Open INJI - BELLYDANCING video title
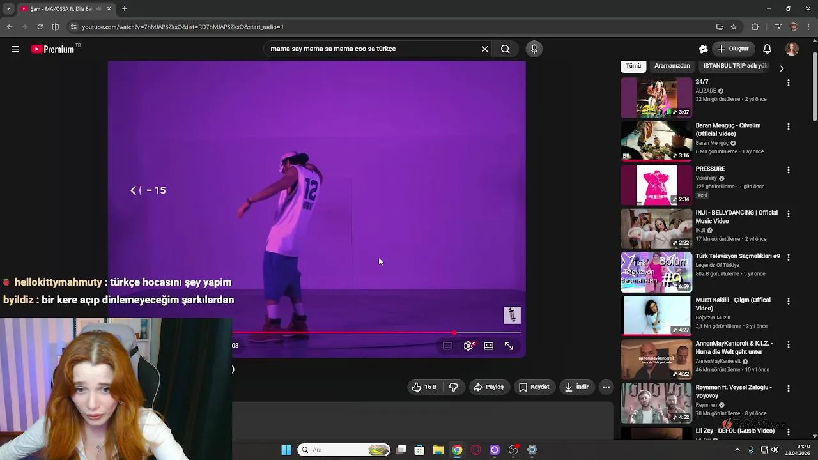Screen dimensions: 818x460 (x=737, y=217)
